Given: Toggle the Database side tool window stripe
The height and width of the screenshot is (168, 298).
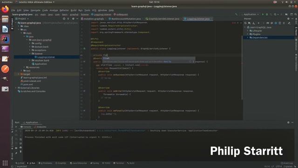Looking at the screenshot, I should (x=296, y=45).
